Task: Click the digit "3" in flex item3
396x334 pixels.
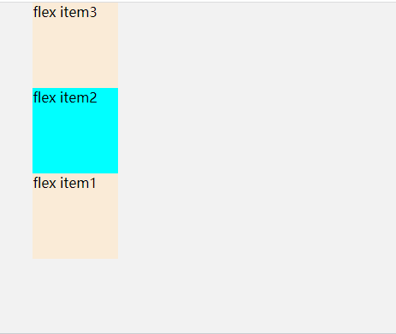Action: (x=93, y=13)
